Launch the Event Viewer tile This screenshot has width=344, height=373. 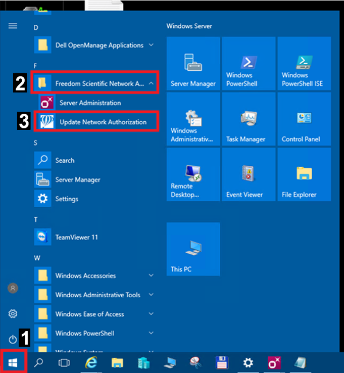249,174
